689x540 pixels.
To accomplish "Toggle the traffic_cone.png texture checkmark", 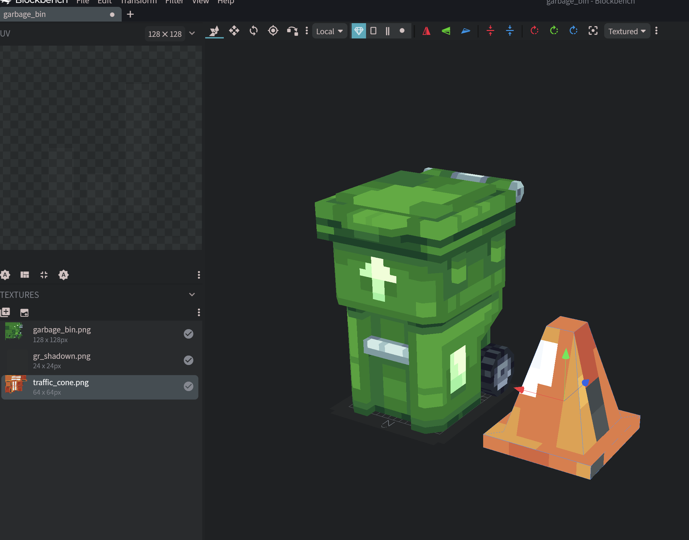I will 189,387.
